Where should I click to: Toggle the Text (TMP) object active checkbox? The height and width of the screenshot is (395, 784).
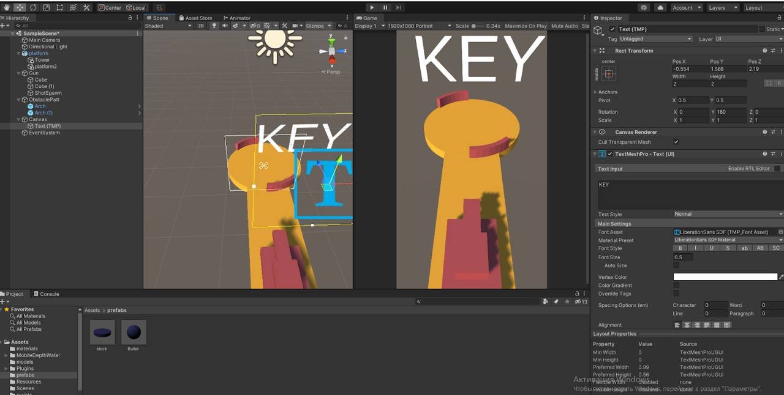[612, 29]
